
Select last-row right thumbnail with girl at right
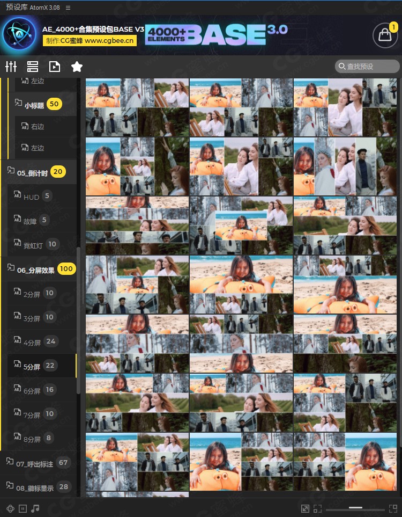point(345,462)
